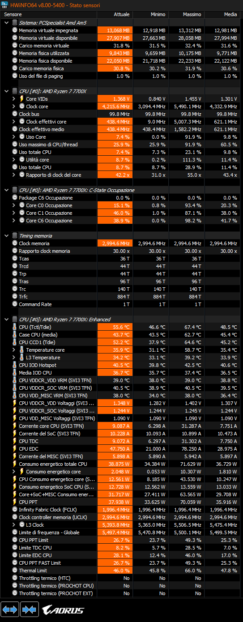Click the icon beside Package C6 Occupazione
This screenshot has height=622, width=243.
click(x=15, y=198)
